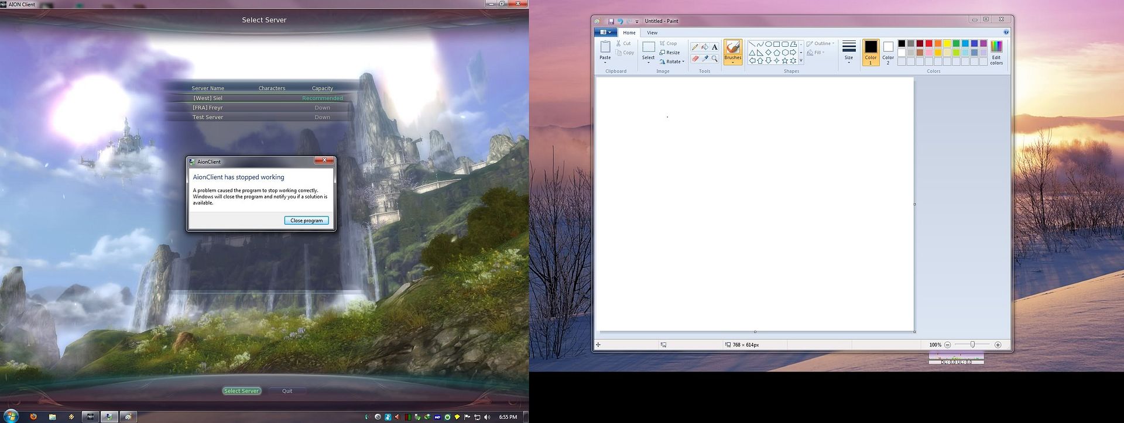Select the [FRA] Freyr server row
Image resolution: width=1124 pixels, height=423 pixels.
261,108
